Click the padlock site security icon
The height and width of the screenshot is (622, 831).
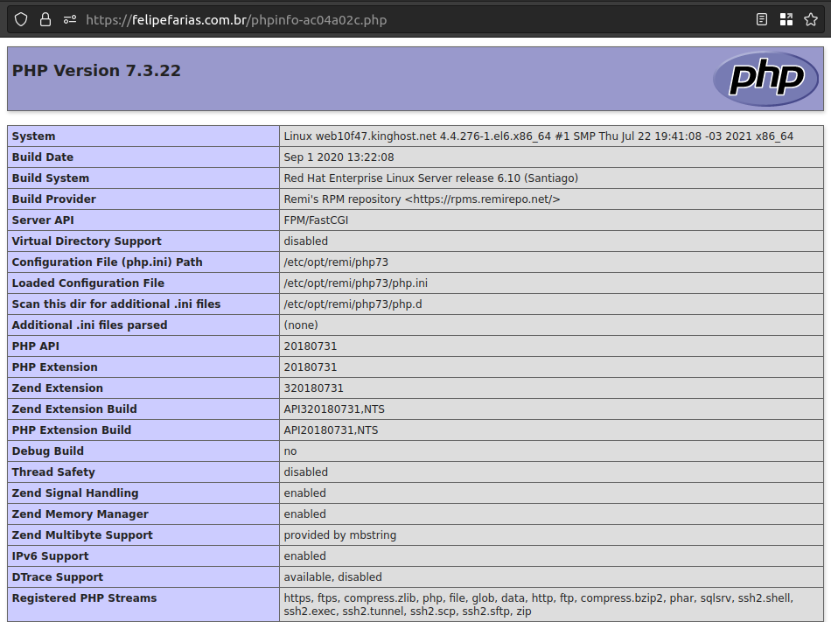(x=45, y=19)
